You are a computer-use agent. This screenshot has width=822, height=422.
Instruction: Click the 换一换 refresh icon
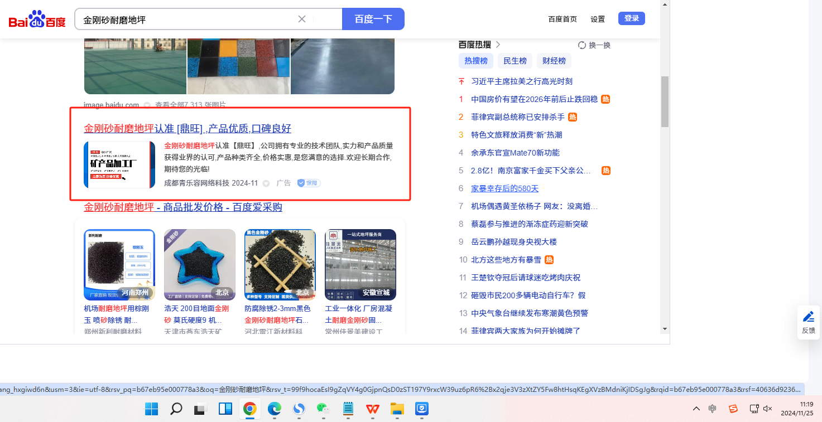(x=582, y=45)
